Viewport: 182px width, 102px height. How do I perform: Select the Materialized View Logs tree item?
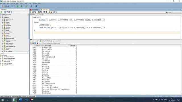11,40
